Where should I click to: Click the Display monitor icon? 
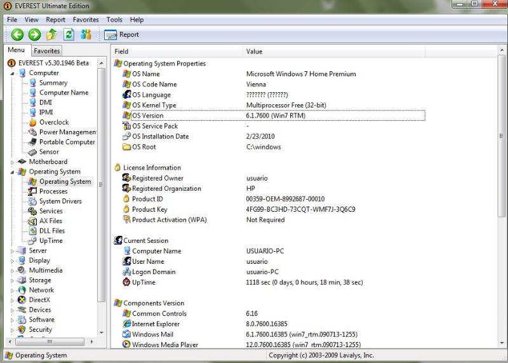coord(22,260)
